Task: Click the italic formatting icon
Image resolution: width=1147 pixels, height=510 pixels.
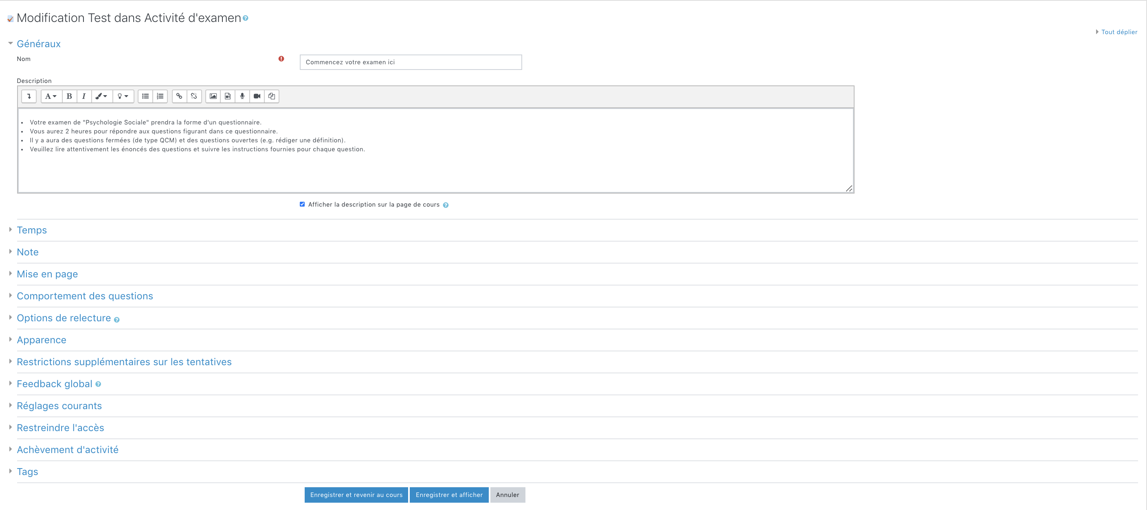Action: tap(84, 96)
